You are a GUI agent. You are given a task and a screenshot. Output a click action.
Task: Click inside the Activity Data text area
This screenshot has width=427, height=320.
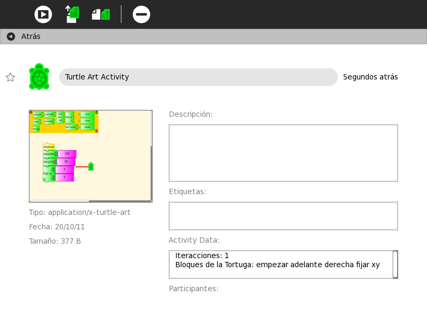pos(280,265)
